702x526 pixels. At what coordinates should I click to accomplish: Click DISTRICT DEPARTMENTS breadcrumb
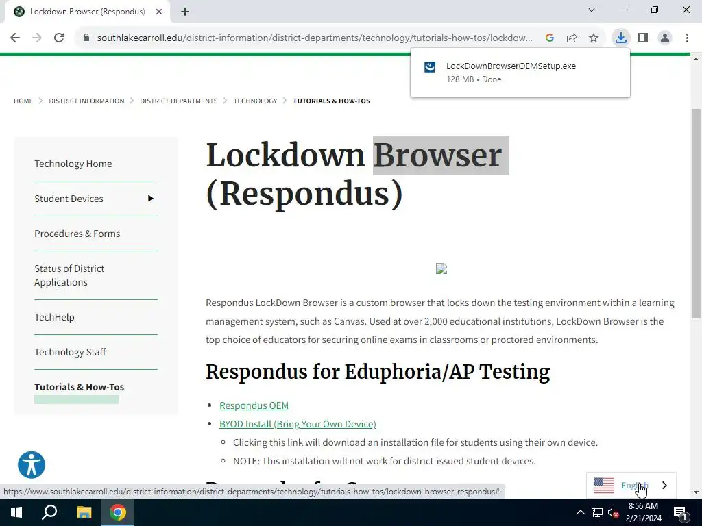pyautogui.click(x=179, y=101)
